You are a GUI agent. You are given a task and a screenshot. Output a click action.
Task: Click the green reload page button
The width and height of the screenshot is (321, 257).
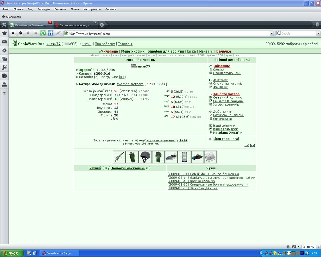(x=43, y=33)
